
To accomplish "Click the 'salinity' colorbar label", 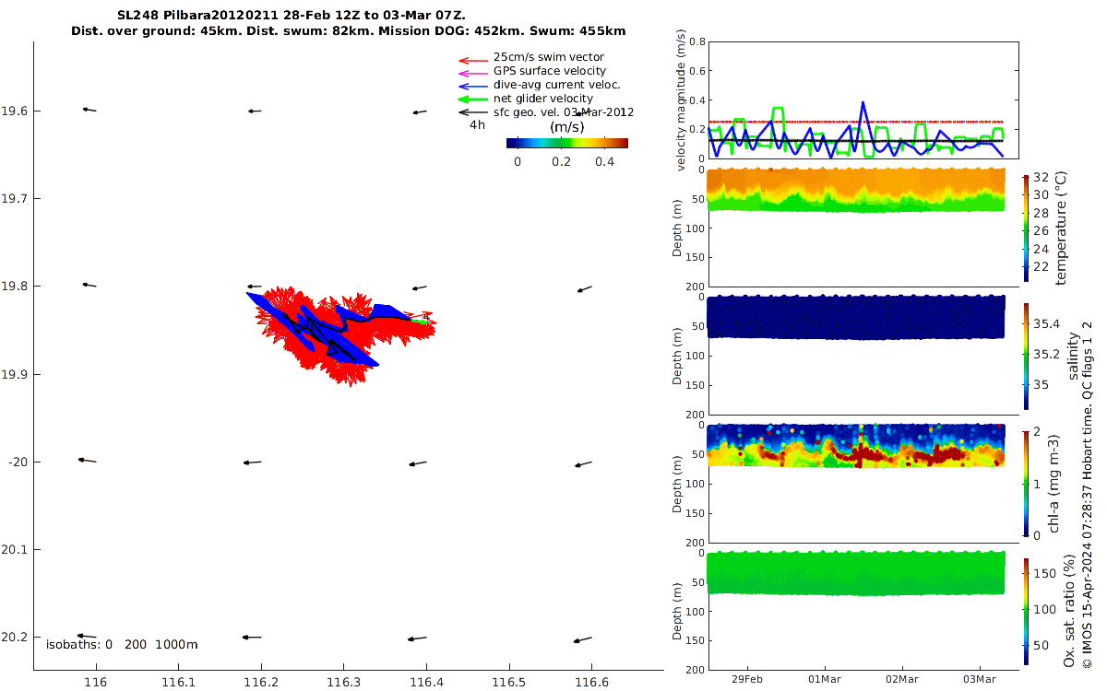I will click(x=1073, y=357).
